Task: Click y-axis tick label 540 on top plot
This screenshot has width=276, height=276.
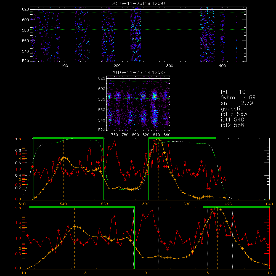Action: coord(25,51)
